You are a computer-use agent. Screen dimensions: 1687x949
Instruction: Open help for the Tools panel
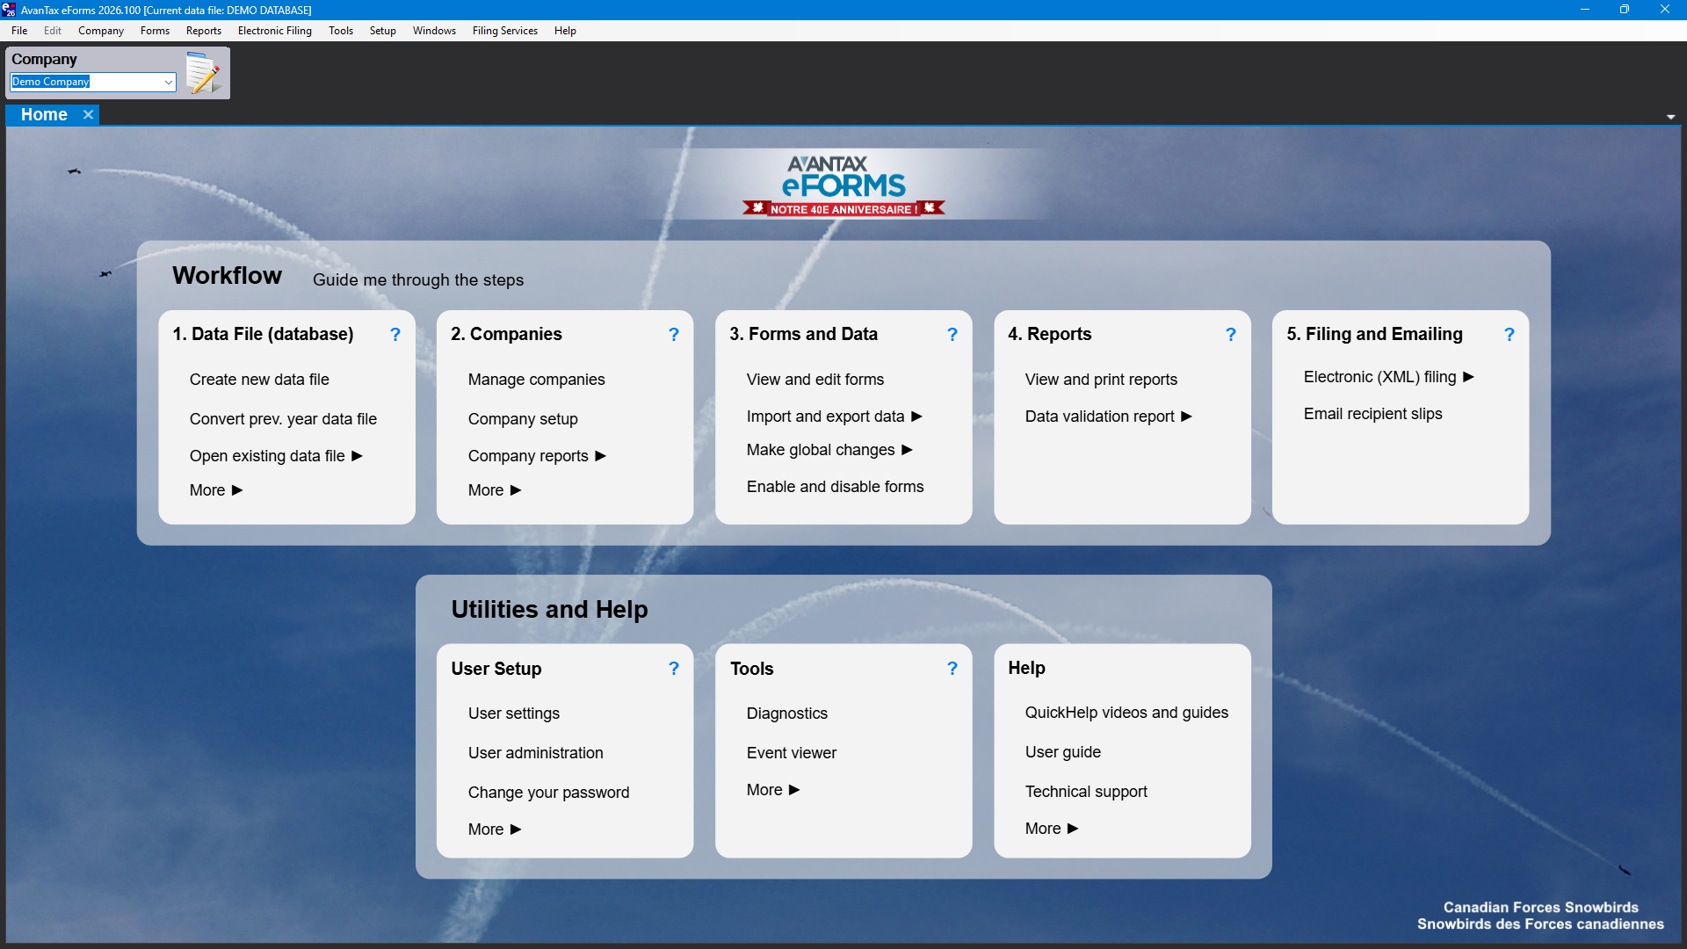pyautogui.click(x=952, y=669)
